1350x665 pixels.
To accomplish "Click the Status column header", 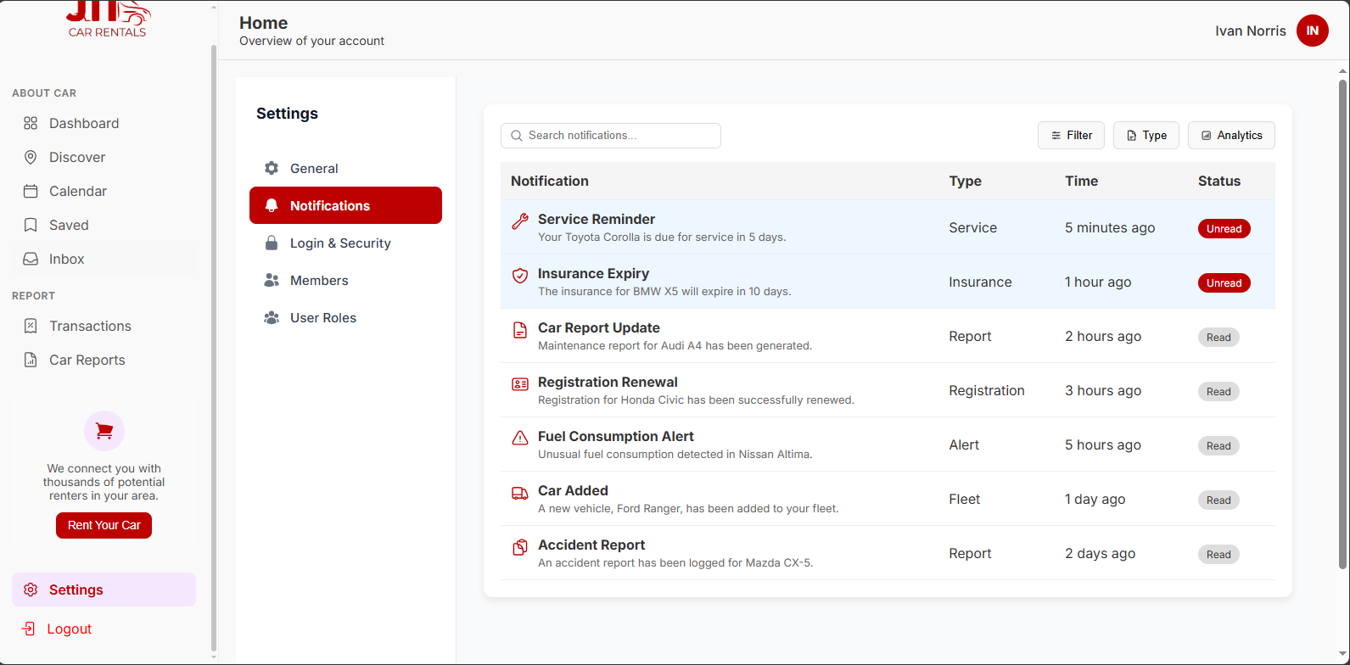I will [x=1219, y=181].
